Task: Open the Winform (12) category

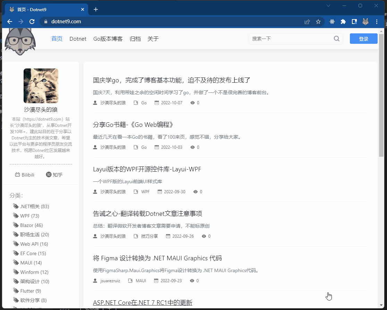Action: tap(31, 272)
